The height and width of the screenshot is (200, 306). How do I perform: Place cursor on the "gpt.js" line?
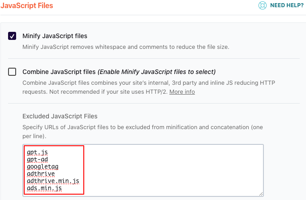[x=37, y=152]
